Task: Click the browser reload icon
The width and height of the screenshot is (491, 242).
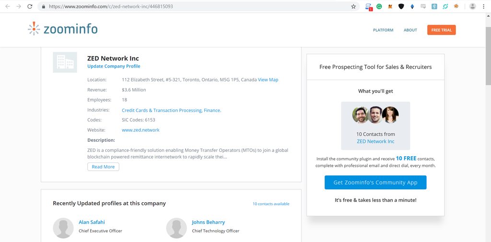Action: [x=30, y=6]
